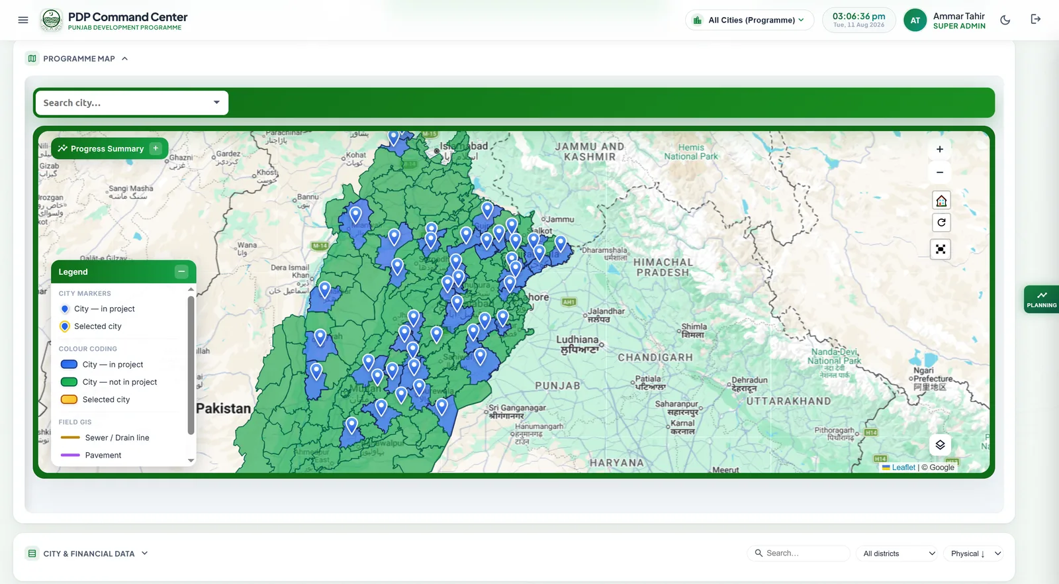1059x584 pixels.
Task: Reset map to home view
Action: click(941, 201)
